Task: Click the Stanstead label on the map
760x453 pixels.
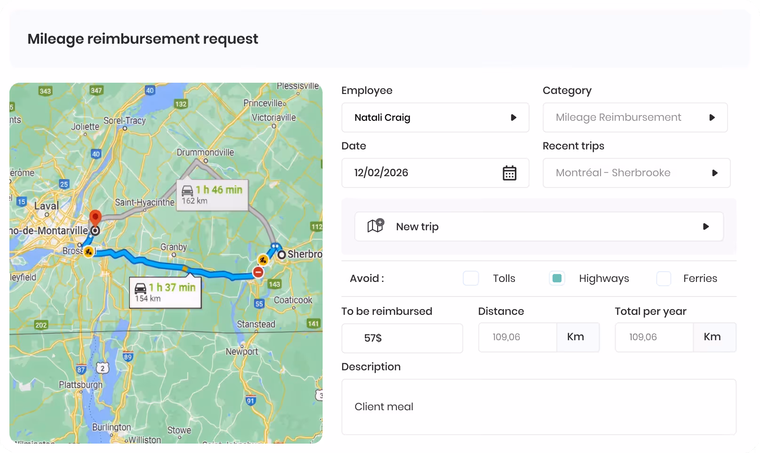Action: pyautogui.click(x=256, y=324)
